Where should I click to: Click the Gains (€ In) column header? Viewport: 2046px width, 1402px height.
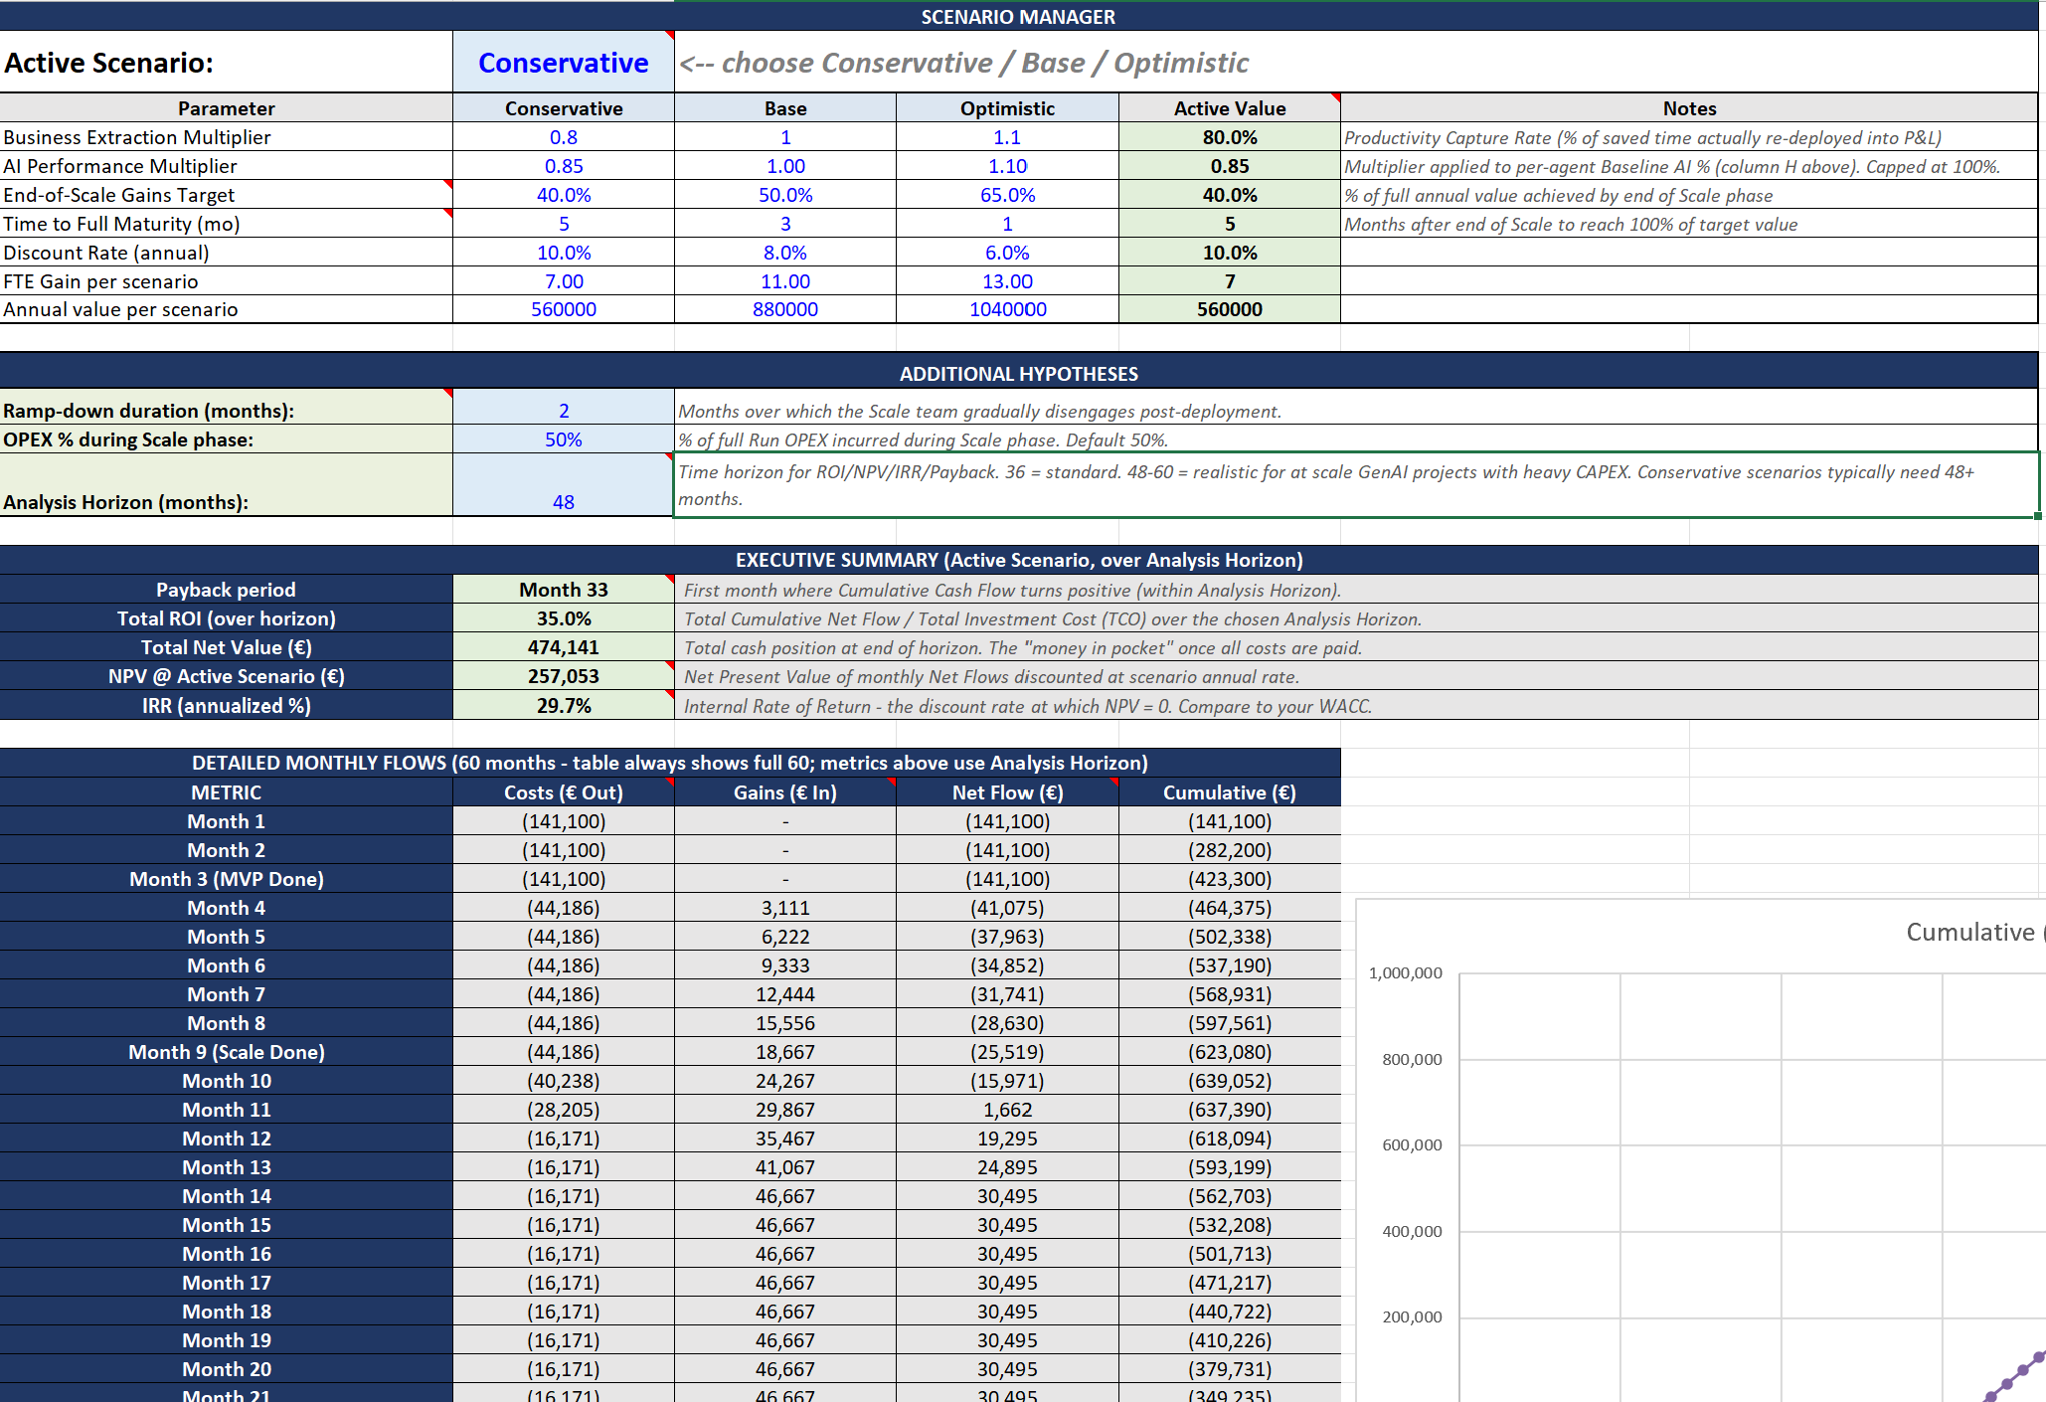tap(785, 792)
